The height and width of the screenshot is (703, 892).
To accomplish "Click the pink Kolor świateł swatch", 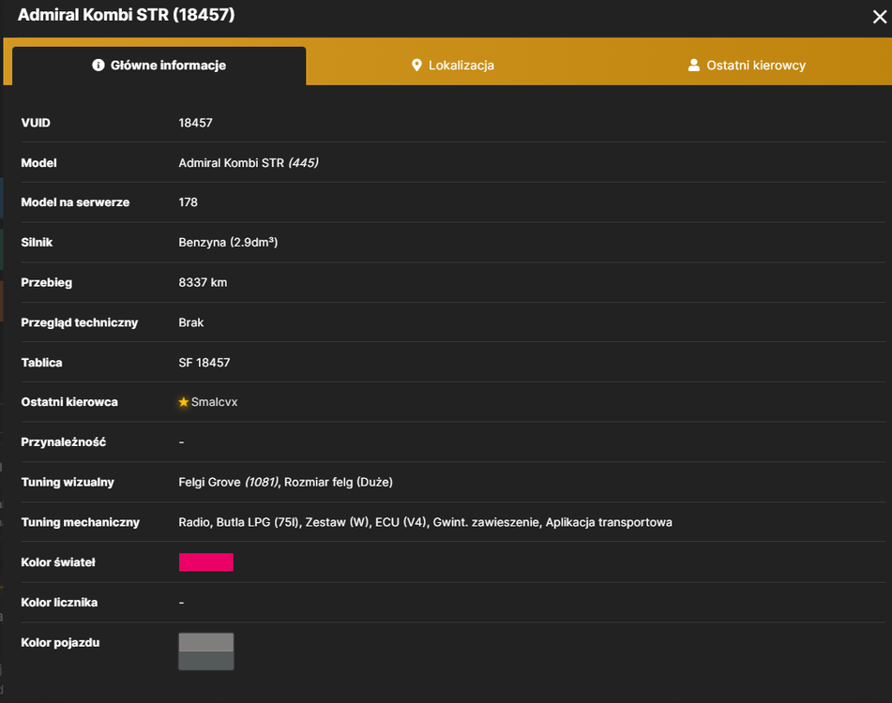I will click(206, 562).
